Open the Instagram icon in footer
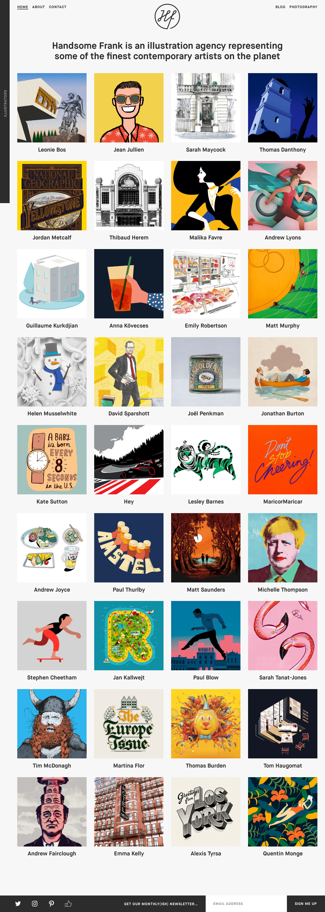This screenshot has width=325, height=912. pyautogui.click(x=35, y=904)
